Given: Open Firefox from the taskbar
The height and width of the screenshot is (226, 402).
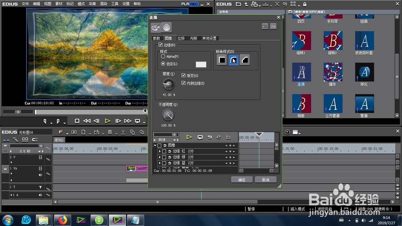Looking at the screenshot, I should coord(62,220).
